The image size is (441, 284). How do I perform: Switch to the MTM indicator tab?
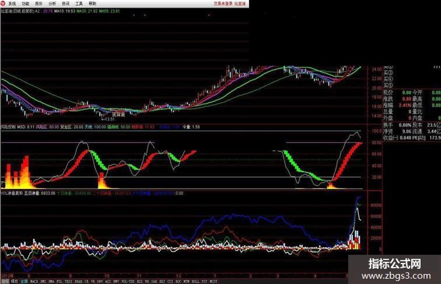(x=186, y=281)
